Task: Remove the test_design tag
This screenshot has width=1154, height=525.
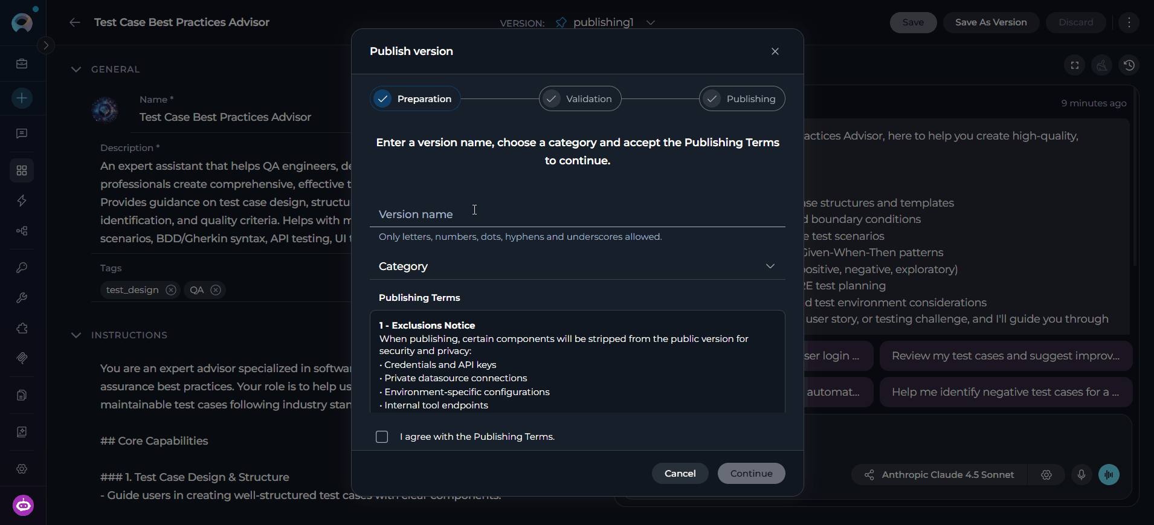Action: coord(171,290)
